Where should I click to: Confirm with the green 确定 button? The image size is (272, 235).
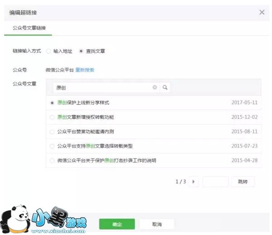(x=117, y=224)
